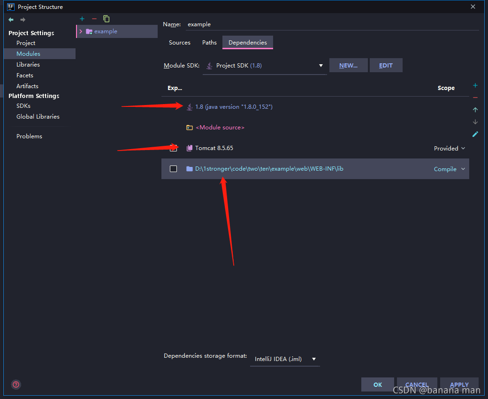Image resolution: width=488 pixels, height=399 pixels.
Task: Open SDKs under Platform Settings
Action: coord(23,106)
